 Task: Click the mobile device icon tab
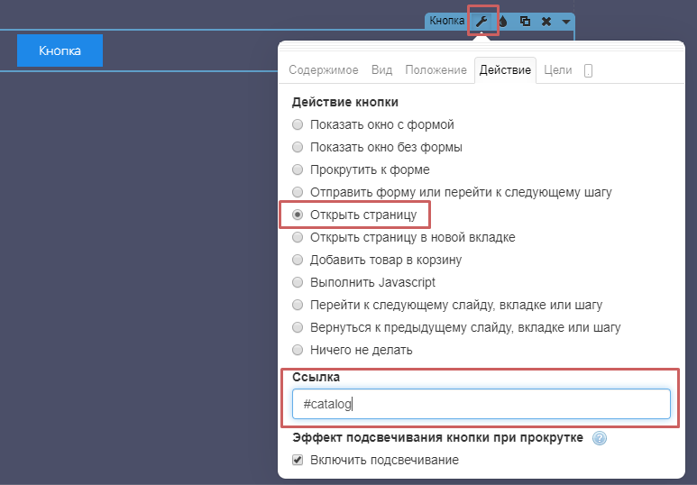point(588,70)
